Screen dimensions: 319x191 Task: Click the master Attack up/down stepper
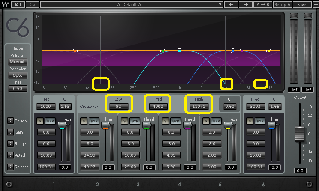(x=10, y=155)
